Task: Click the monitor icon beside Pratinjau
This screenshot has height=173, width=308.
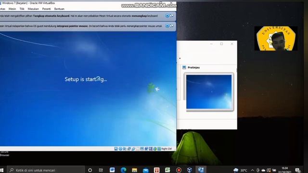Action: [x=184, y=67]
